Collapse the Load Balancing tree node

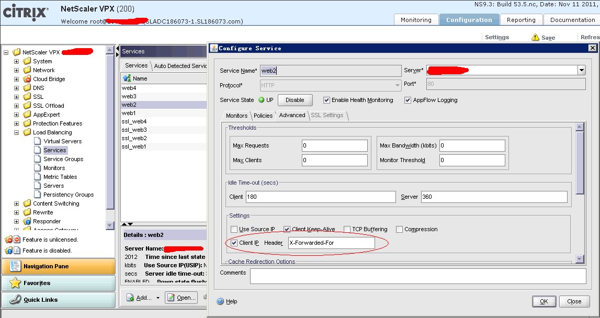(16, 132)
